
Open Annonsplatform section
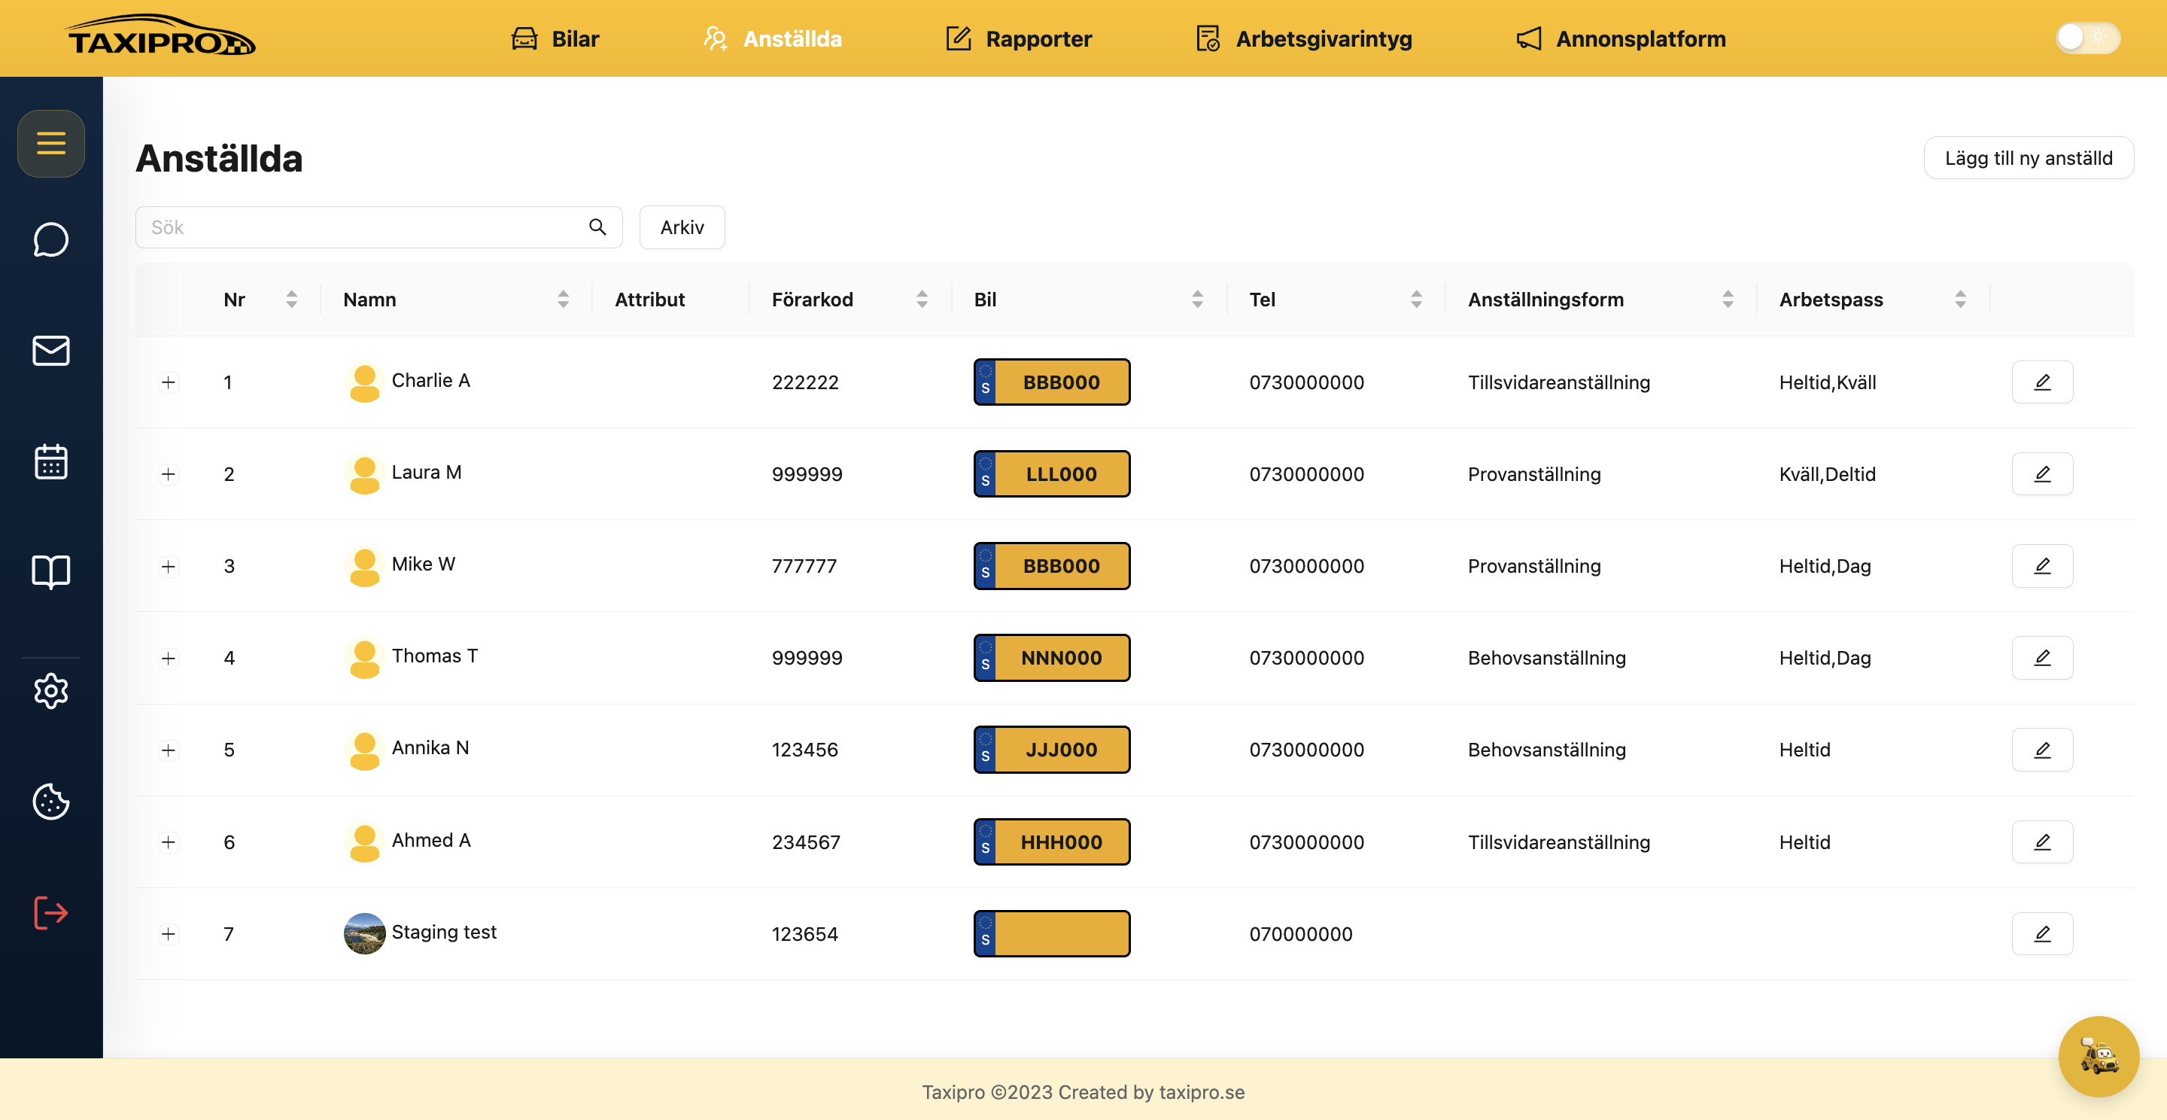point(1620,38)
